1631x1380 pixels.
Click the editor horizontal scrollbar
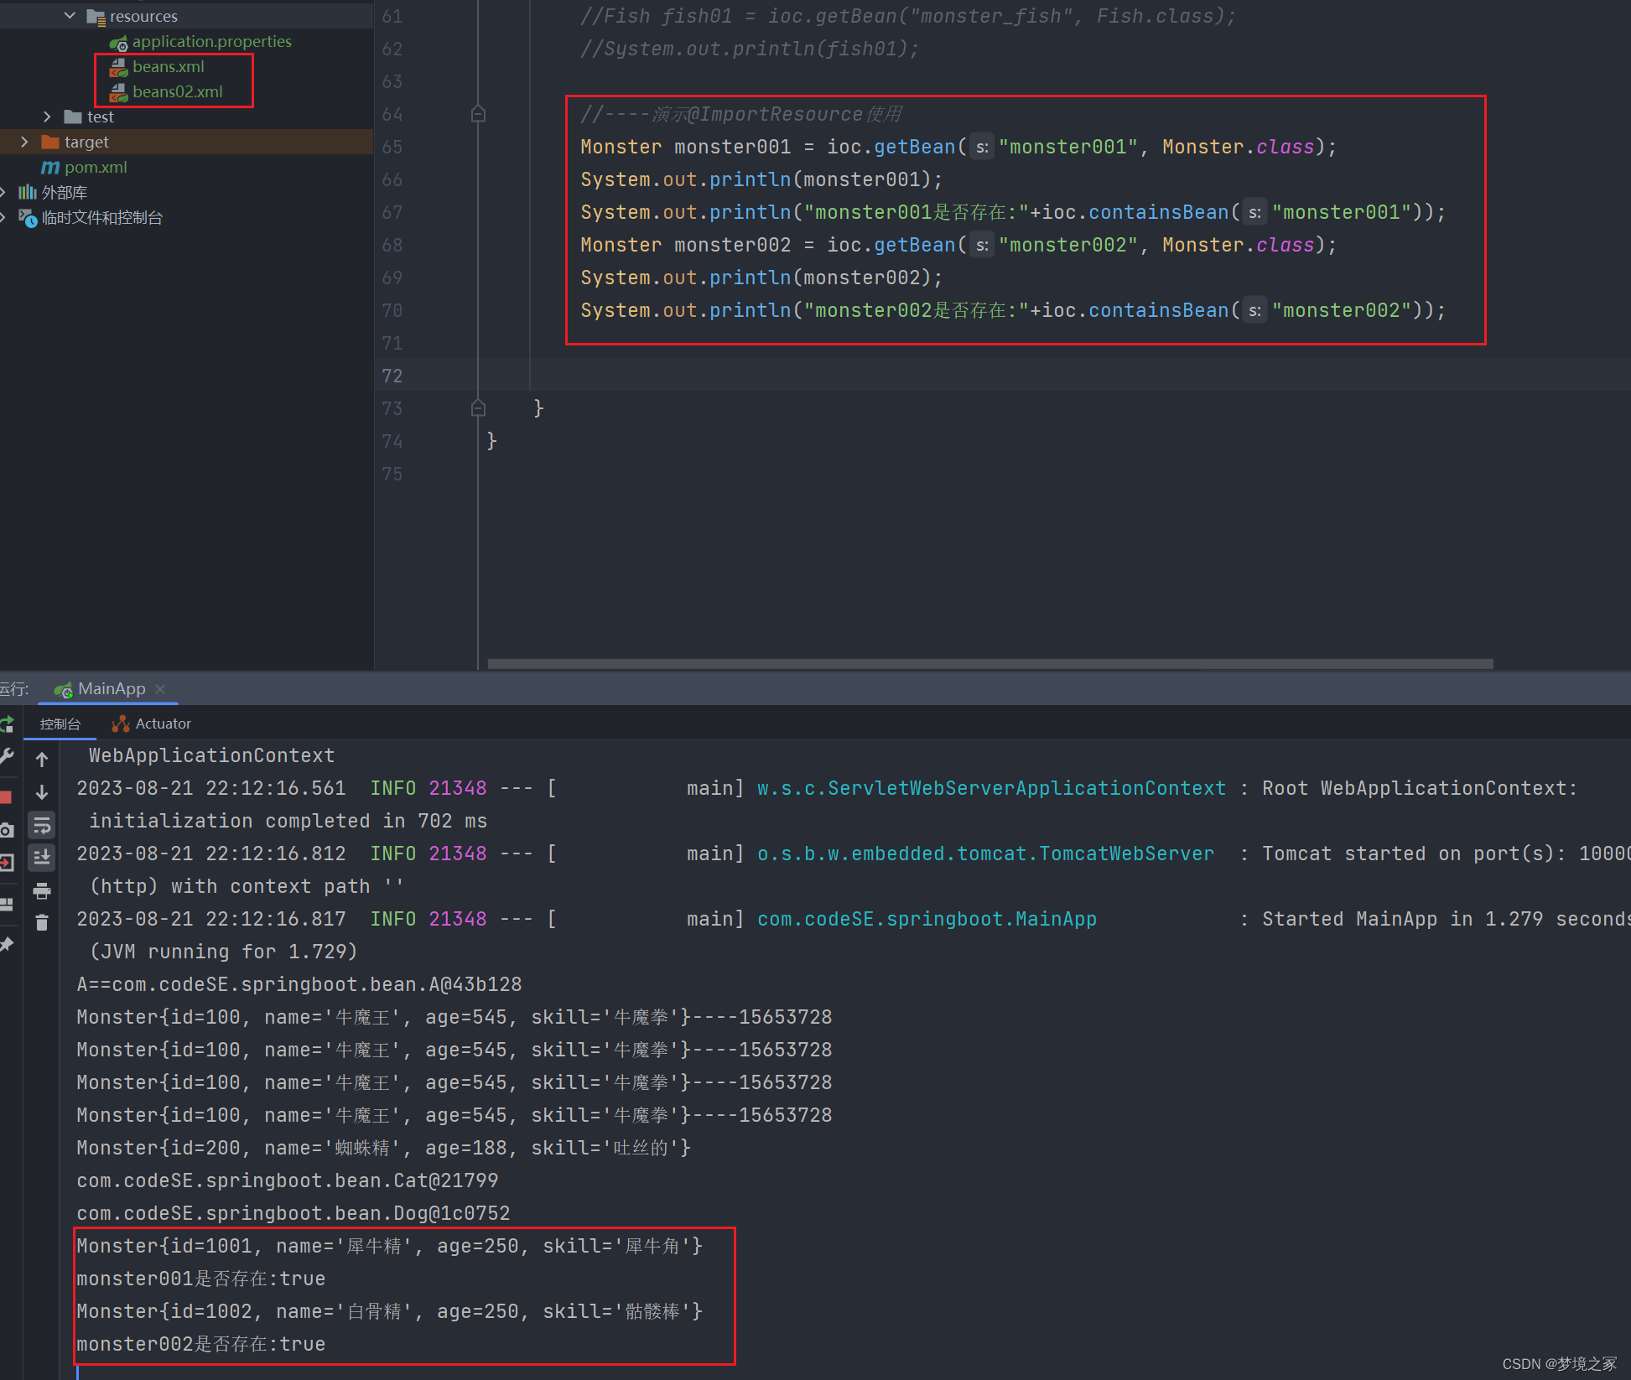click(990, 663)
